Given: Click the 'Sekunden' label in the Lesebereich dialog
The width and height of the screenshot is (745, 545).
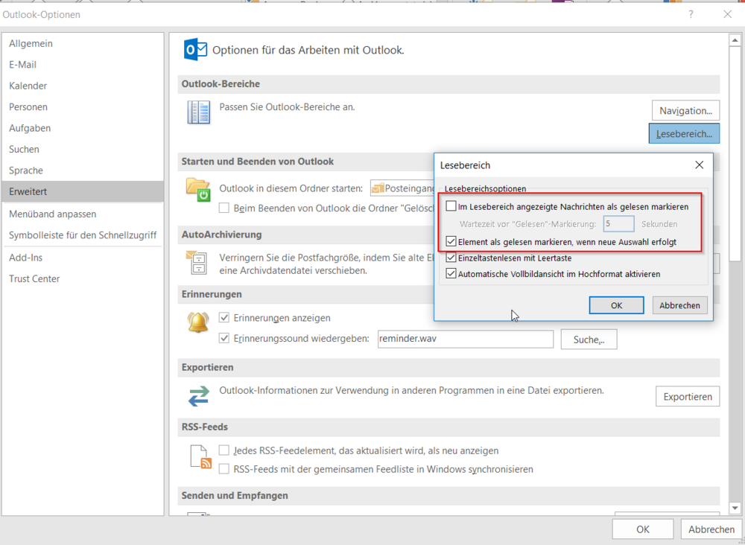Looking at the screenshot, I should pos(659,224).
